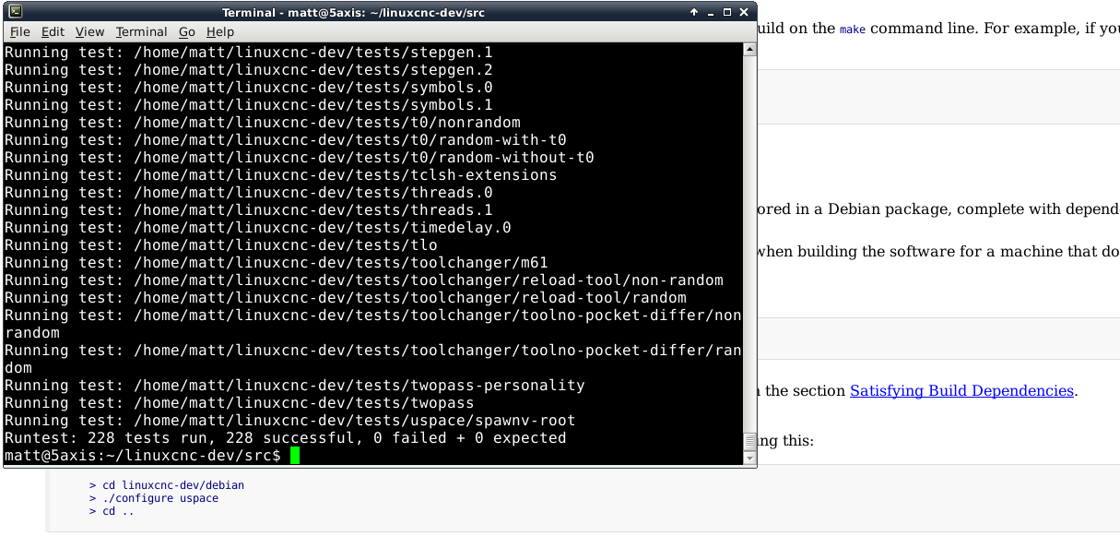Click the roll-up arrow window button
The height and width of the screenshot is (536, 1120).
[694, 12]
